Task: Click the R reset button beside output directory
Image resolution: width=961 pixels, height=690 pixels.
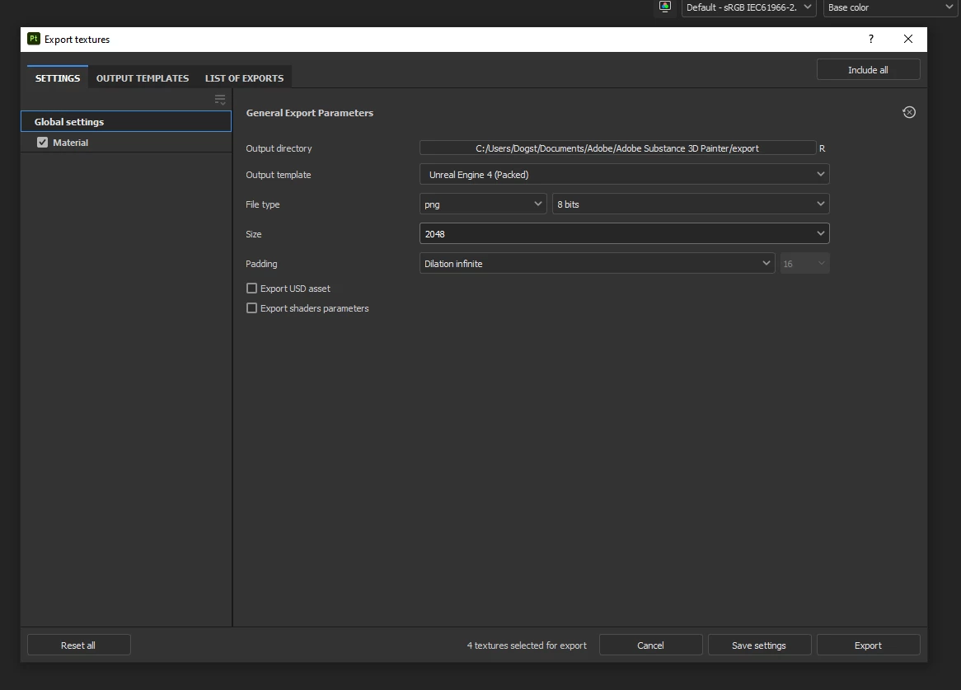Action: click(x=823, y=148)
